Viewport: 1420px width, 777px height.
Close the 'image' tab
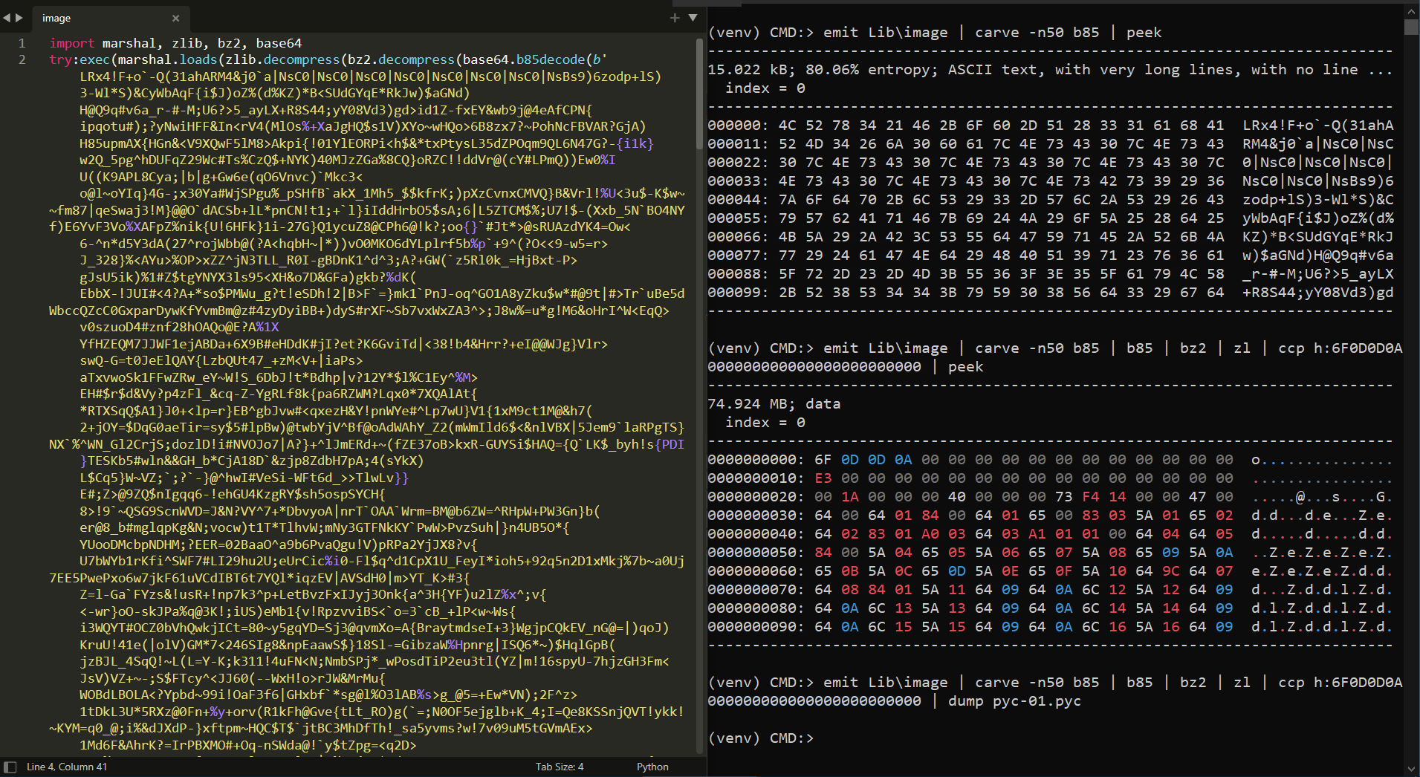(175, 18)
